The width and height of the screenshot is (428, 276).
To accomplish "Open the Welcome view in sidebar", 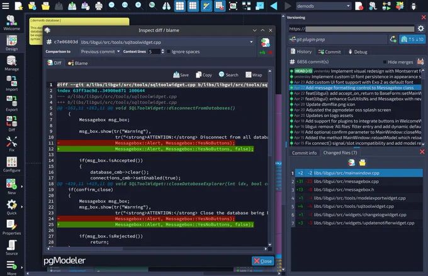I will (x=11, y=23).
